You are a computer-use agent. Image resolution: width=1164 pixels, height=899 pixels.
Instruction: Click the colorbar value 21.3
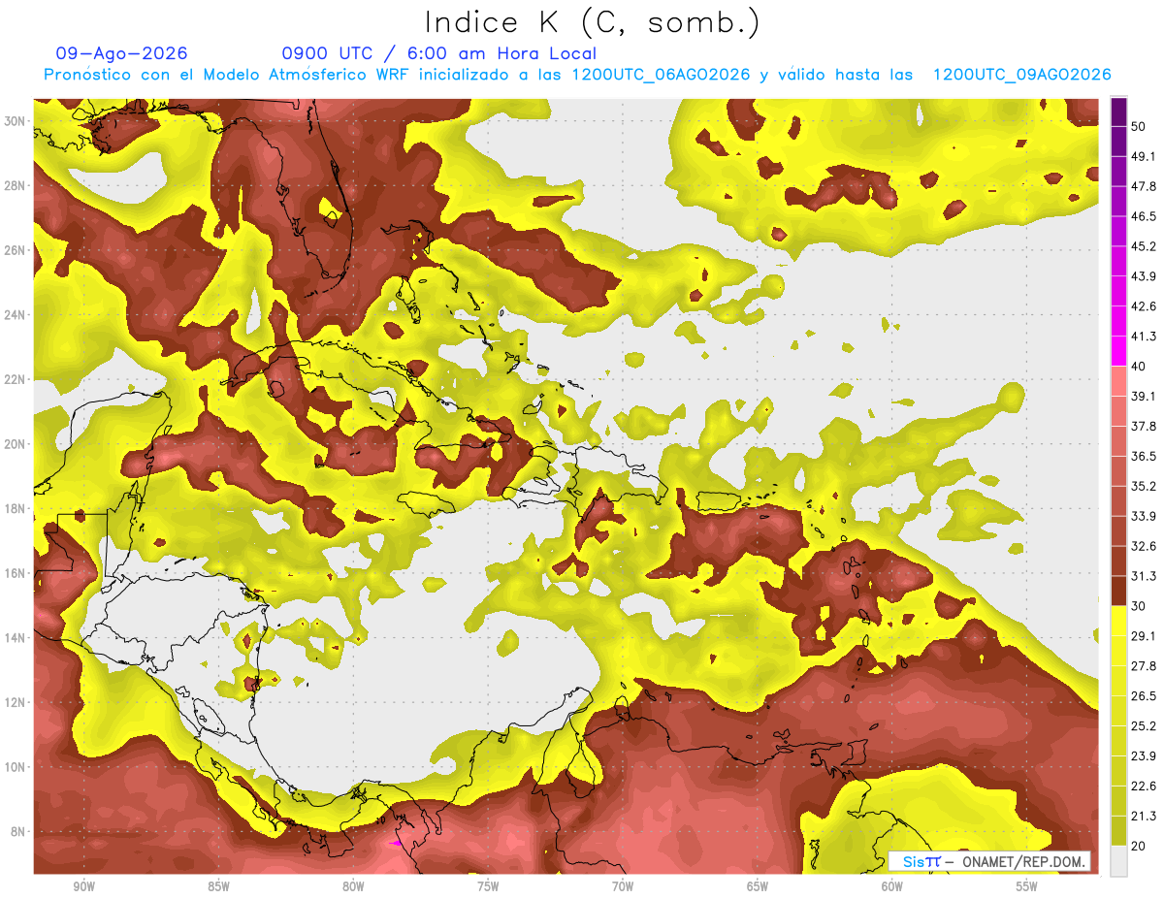[x=1143, y=817]
